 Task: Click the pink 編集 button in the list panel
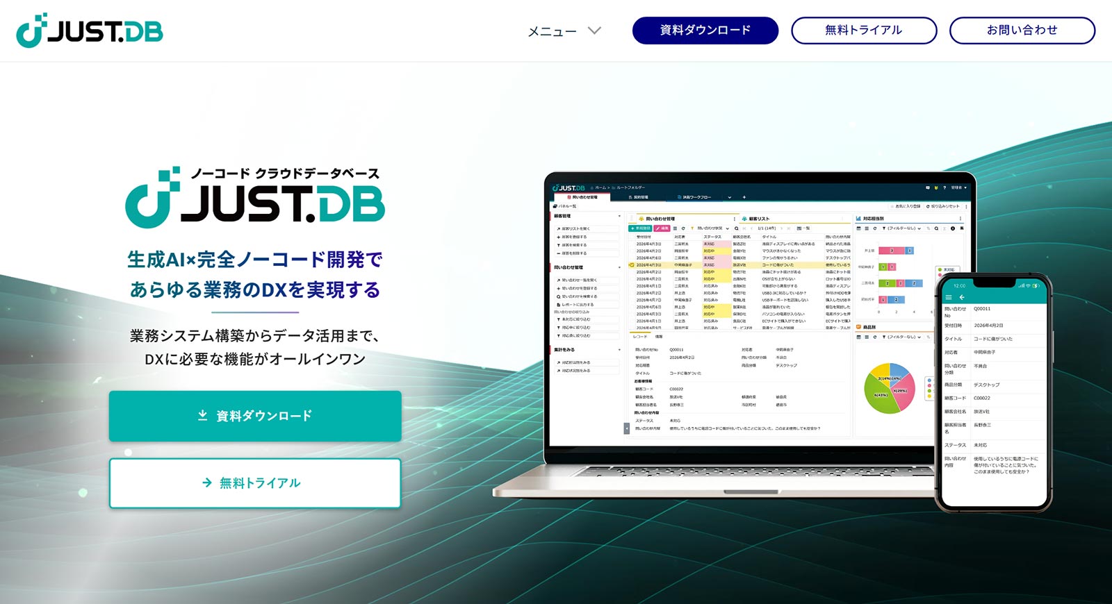pos(662,228)
